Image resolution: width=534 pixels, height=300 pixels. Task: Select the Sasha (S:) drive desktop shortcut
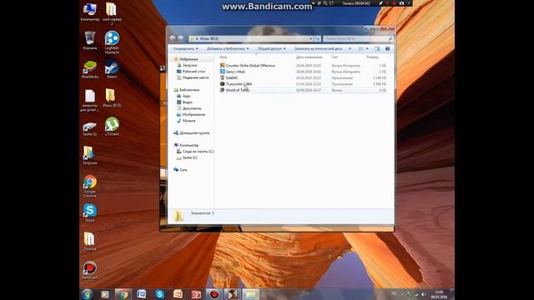coord(90,128)
